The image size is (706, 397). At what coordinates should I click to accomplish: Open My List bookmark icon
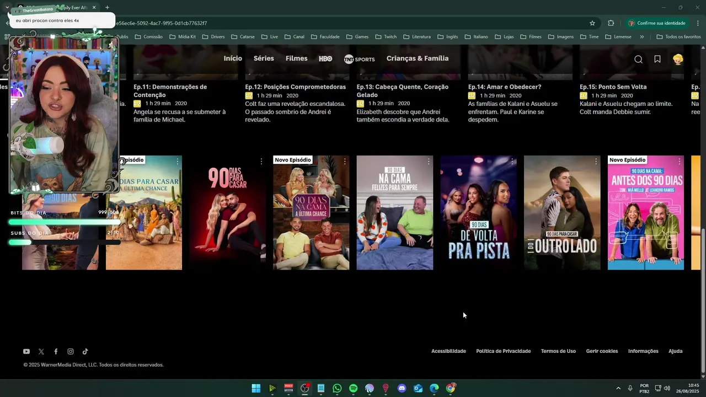657,59
